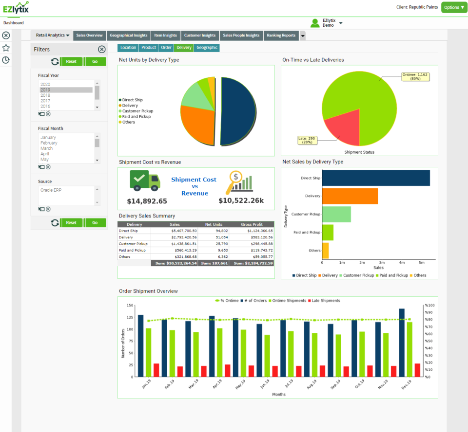Close the Filters panel

click(x=101, y=49)
